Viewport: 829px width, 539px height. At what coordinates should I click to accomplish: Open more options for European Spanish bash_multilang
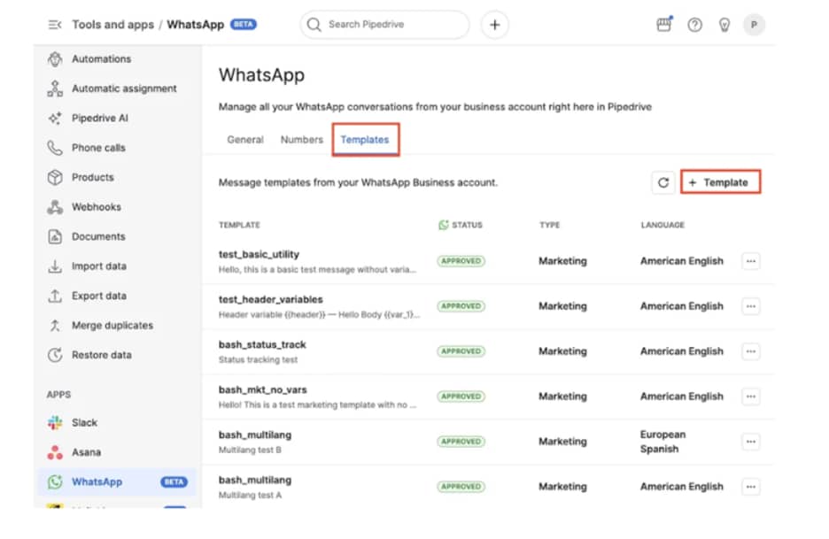pos(751,442)
